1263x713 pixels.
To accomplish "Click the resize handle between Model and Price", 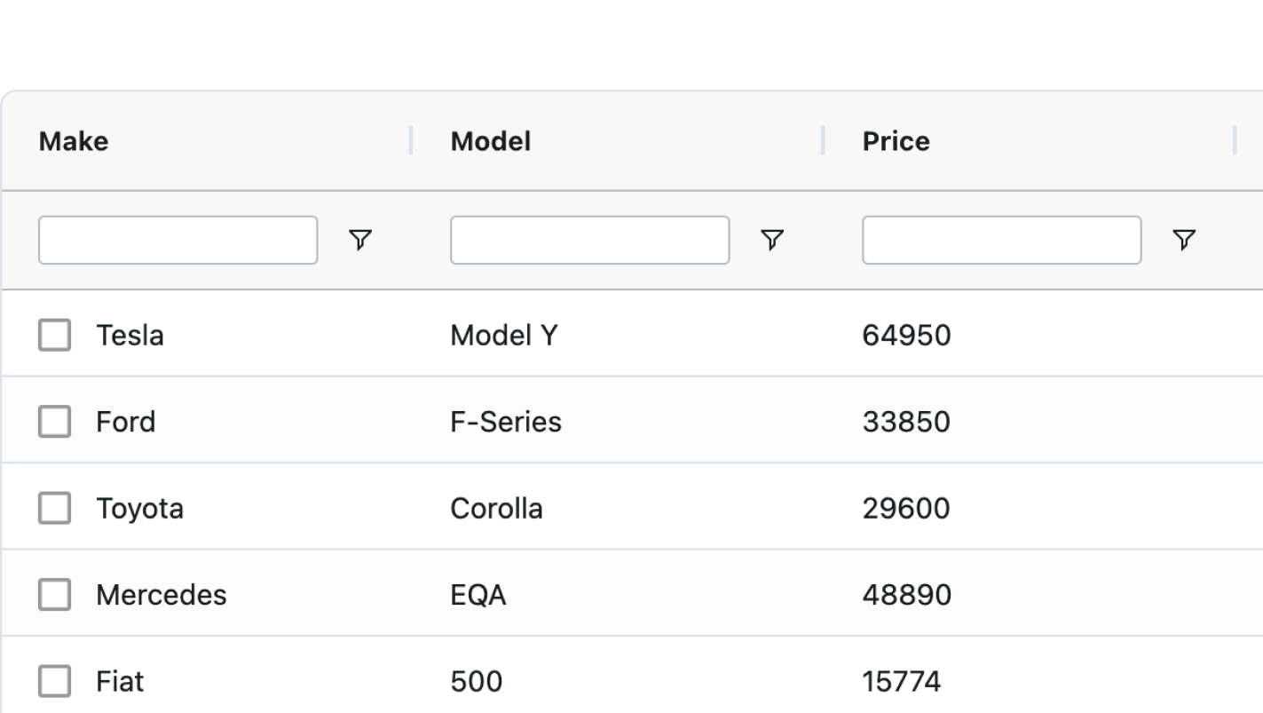I will coord(823,140).
